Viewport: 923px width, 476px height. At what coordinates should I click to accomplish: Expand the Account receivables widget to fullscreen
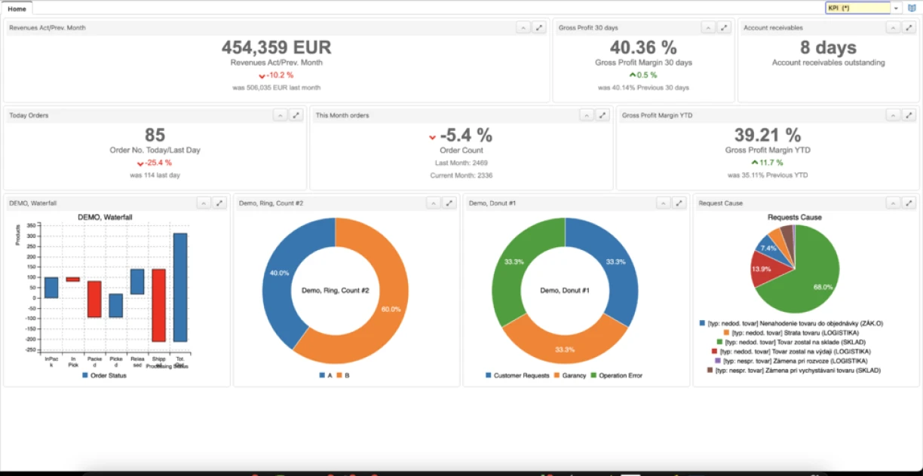[909, 27]
